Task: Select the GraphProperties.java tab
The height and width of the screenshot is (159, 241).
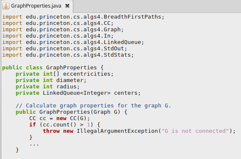Action: tap(37, 6)
